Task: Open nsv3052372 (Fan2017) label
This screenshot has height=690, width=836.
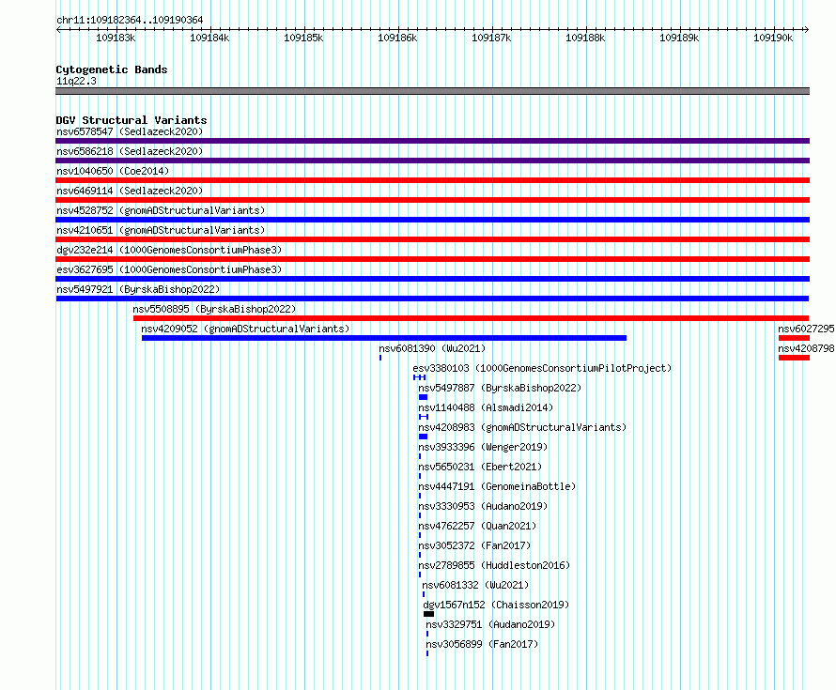Action: (474, 545)
